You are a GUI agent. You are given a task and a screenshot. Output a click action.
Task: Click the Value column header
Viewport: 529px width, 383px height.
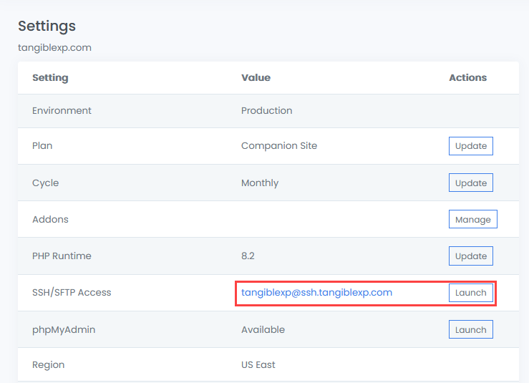pyautogui.click(x=256, y=77)
